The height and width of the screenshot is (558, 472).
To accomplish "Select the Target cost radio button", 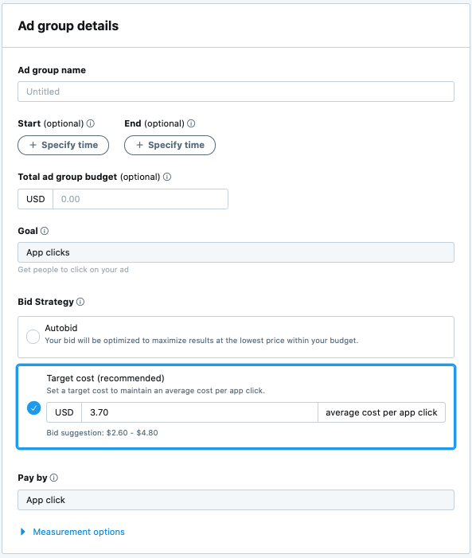I will pyautogui.click(x=33, y=408).
